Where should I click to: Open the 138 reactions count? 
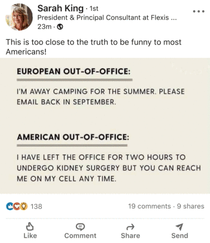[x=36, y=206]
